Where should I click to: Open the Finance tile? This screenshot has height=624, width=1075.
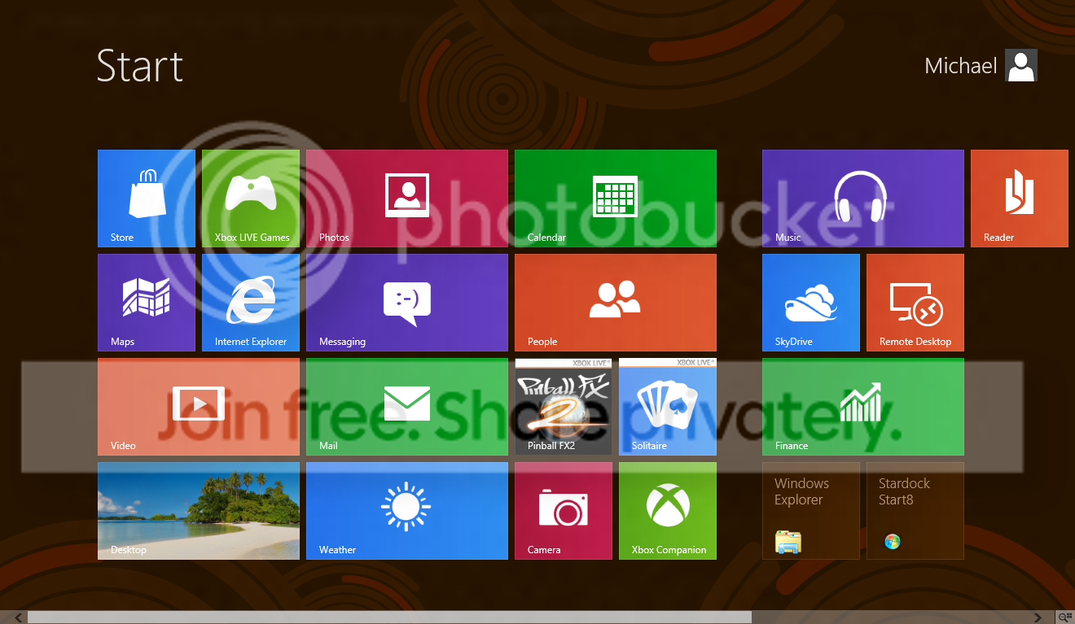coord(863,407)
